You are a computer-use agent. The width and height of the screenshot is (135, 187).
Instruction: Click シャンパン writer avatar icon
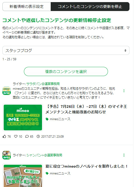pos(7,155)
